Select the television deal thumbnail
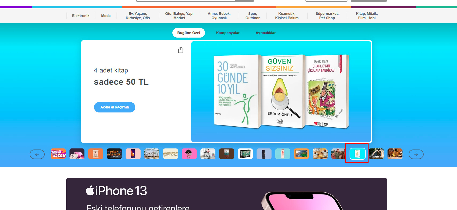This screenshot has height=210, width=457. [x=301, y=154]
